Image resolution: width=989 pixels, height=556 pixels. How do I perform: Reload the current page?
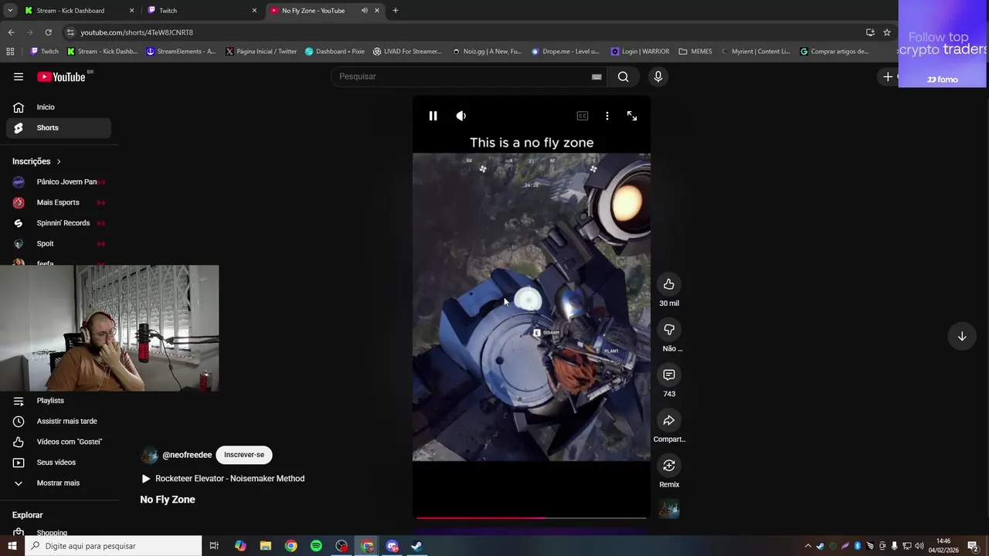(x=48, y=32)
